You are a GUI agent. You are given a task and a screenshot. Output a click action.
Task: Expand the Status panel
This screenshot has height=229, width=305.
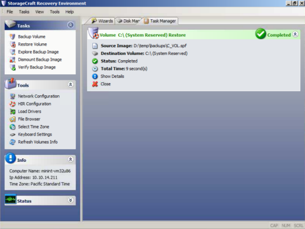[x=71, y=200]
